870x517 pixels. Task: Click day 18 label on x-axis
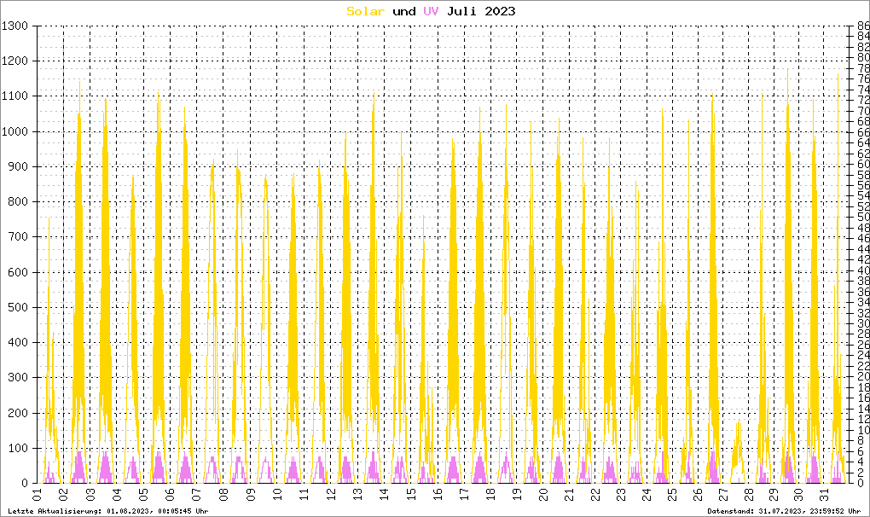488,494
